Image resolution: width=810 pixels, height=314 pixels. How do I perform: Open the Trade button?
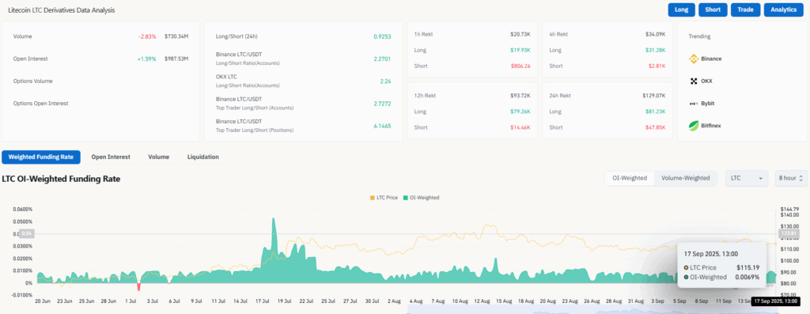(x=745, y=9)
